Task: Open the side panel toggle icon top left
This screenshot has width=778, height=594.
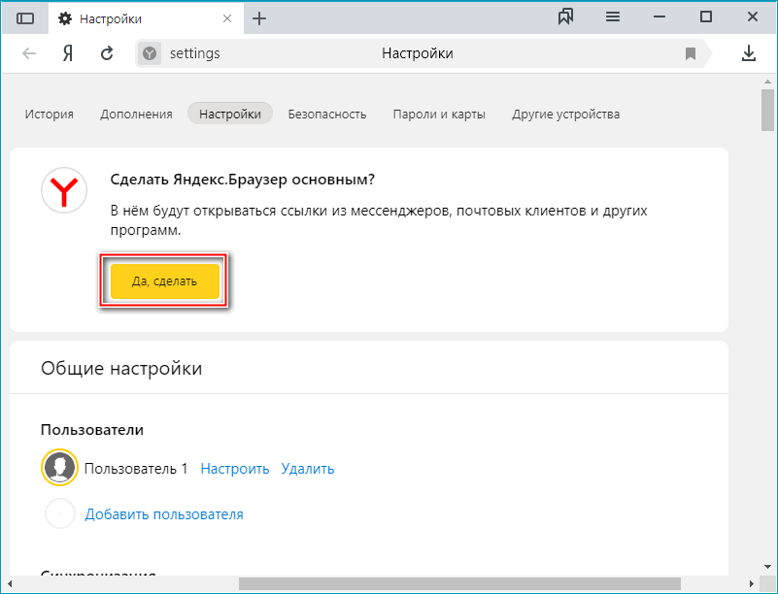Action: pos(24,16)
